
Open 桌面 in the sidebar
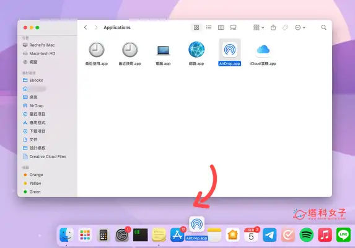click(x=30, y=97)
